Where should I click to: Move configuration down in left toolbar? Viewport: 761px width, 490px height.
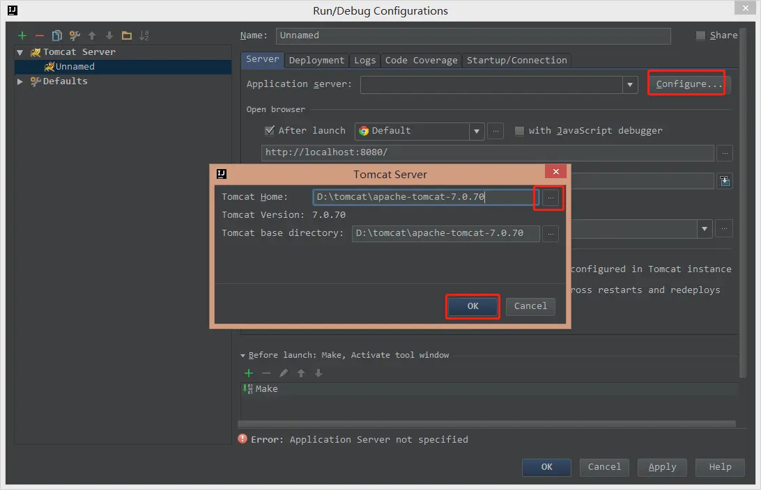(109, 35)
